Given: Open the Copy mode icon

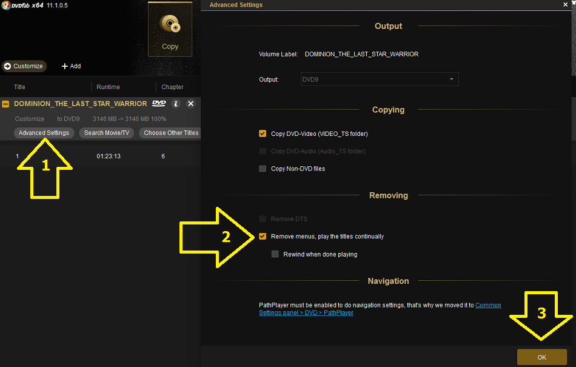Looking at the screenshot, I should [170, 30].
